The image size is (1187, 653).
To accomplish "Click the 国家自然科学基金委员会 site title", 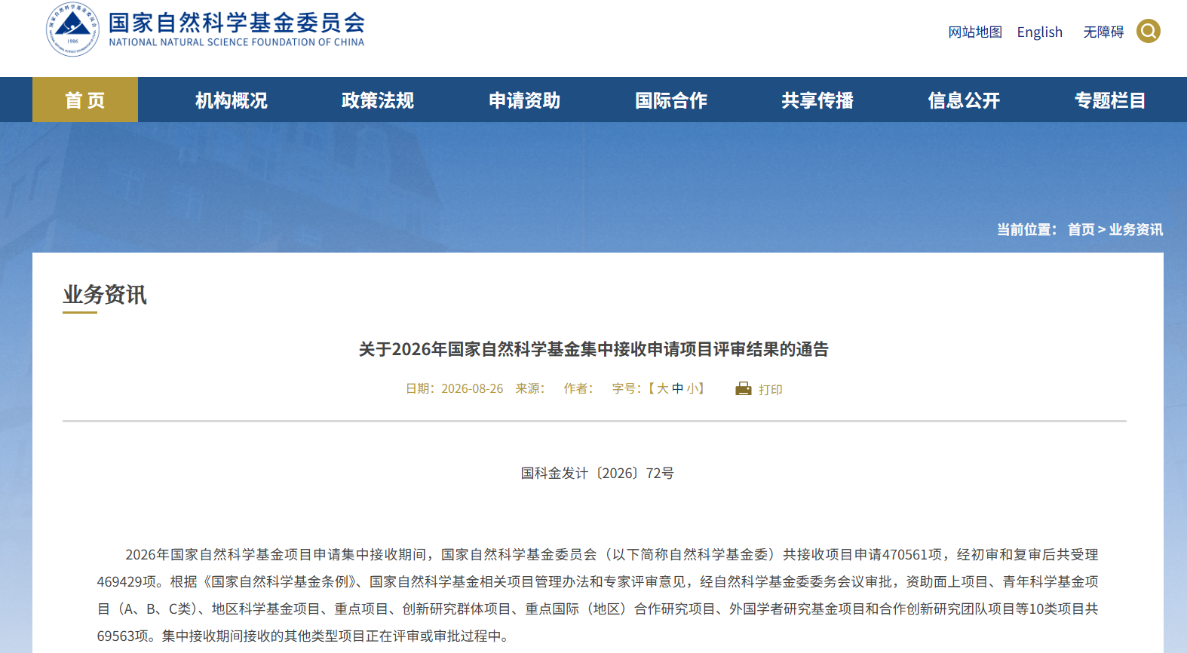I will (x=237, y=22).
